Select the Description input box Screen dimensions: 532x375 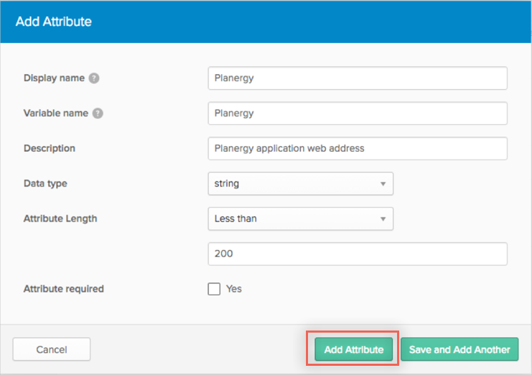pyautogui.click(x=357, y=148)
